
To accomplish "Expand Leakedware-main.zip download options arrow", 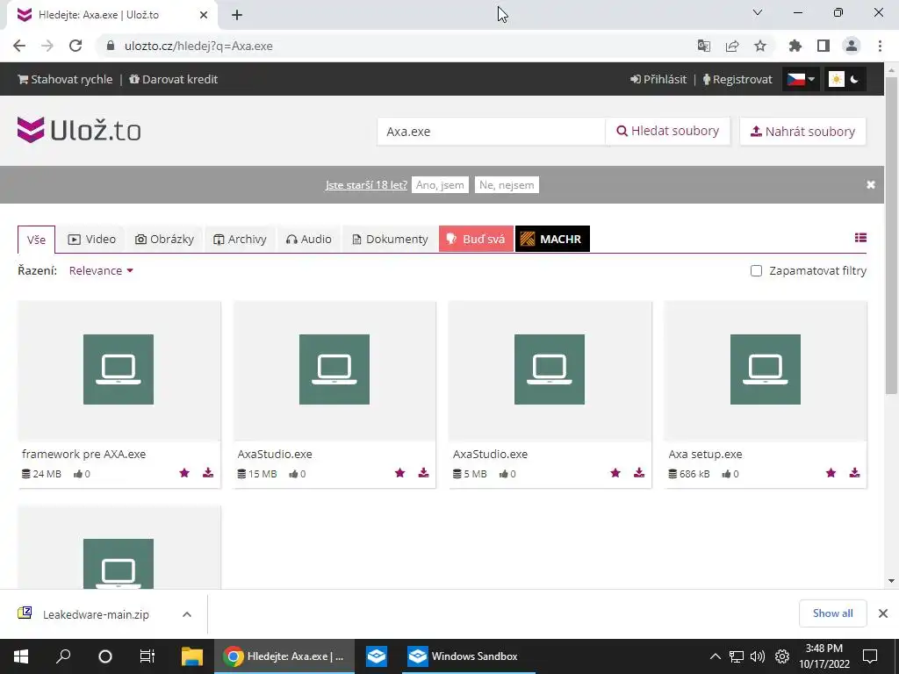I will point(187,613).
